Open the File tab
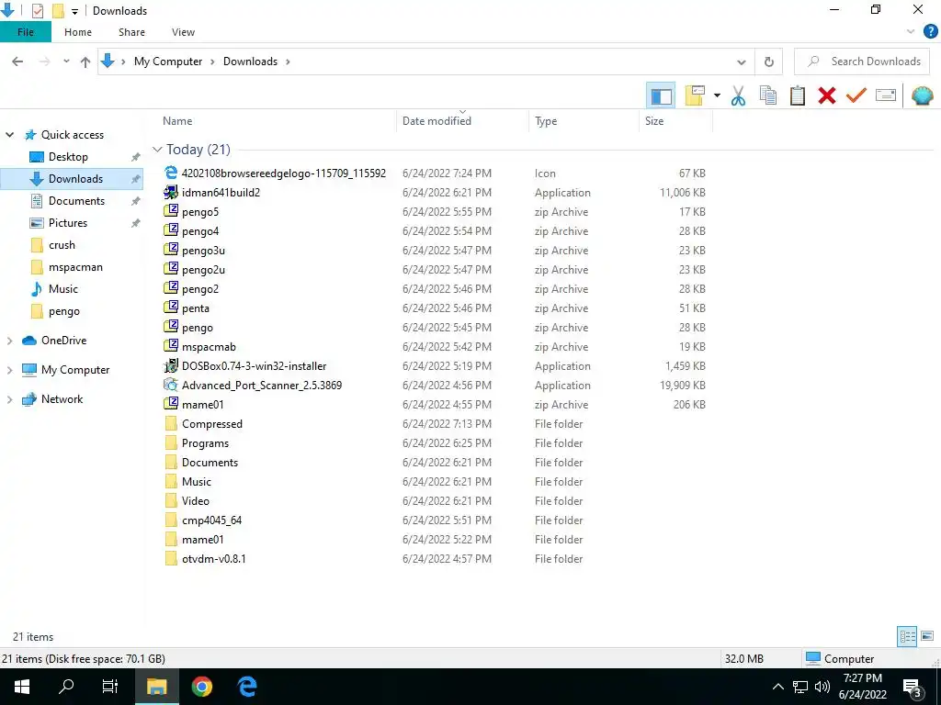 coord(25,32)
